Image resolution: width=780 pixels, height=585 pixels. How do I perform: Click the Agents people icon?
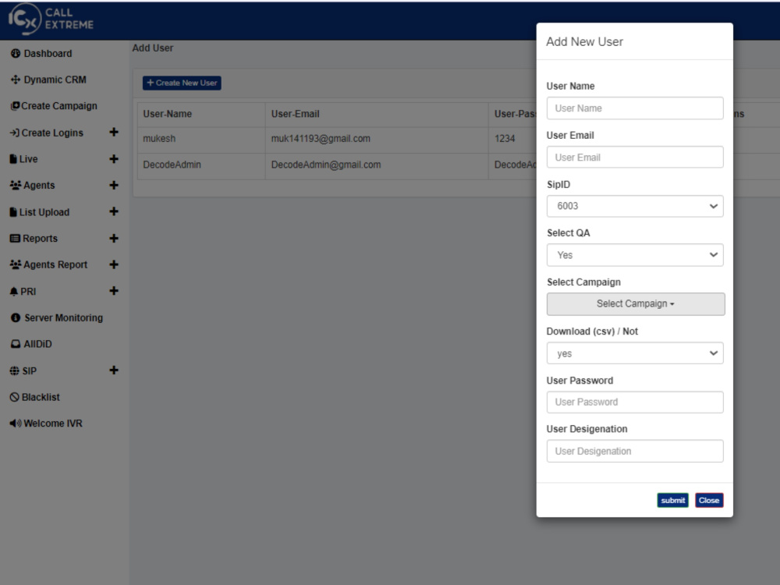point(16,185)
